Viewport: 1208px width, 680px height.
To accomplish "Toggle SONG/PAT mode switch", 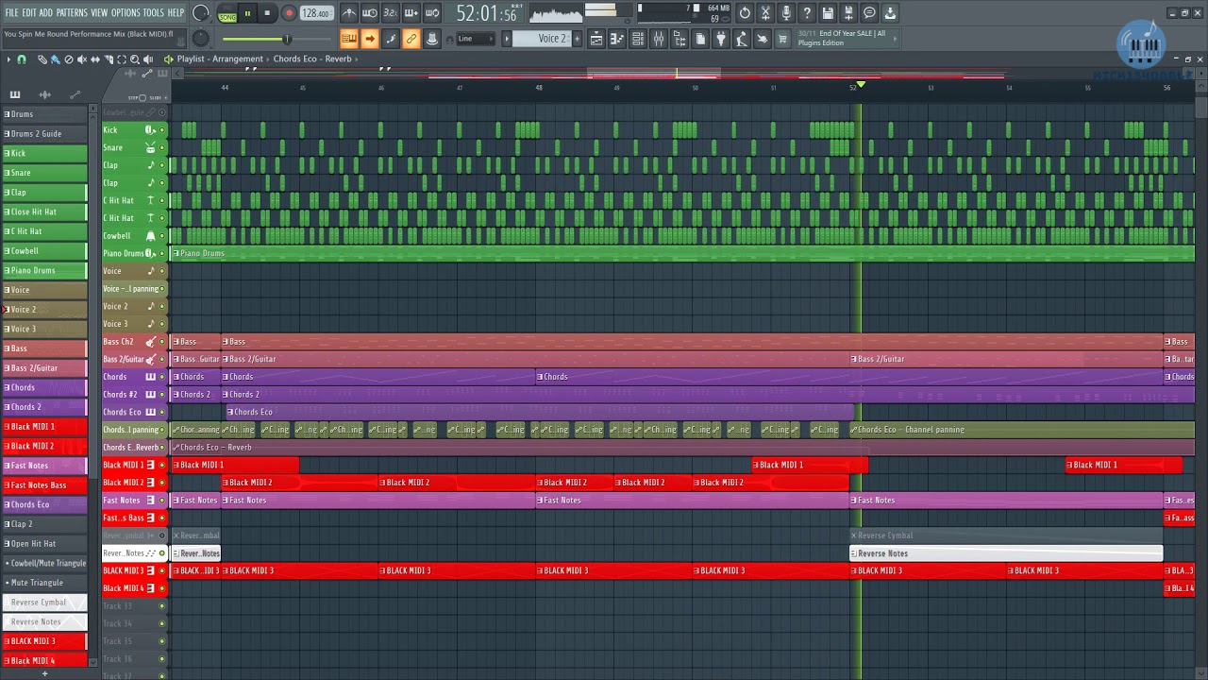I will (227, 13).
